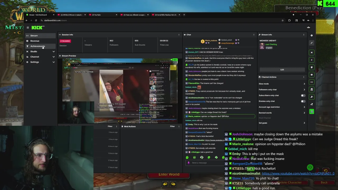Click the wrench icon in right toolbar
The width and height of the screenshot is (338, 190).
coord(312,97)
